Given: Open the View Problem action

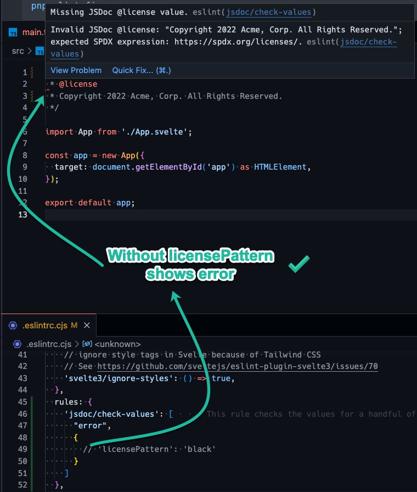Looking at the screenshot, I should 76,70.
